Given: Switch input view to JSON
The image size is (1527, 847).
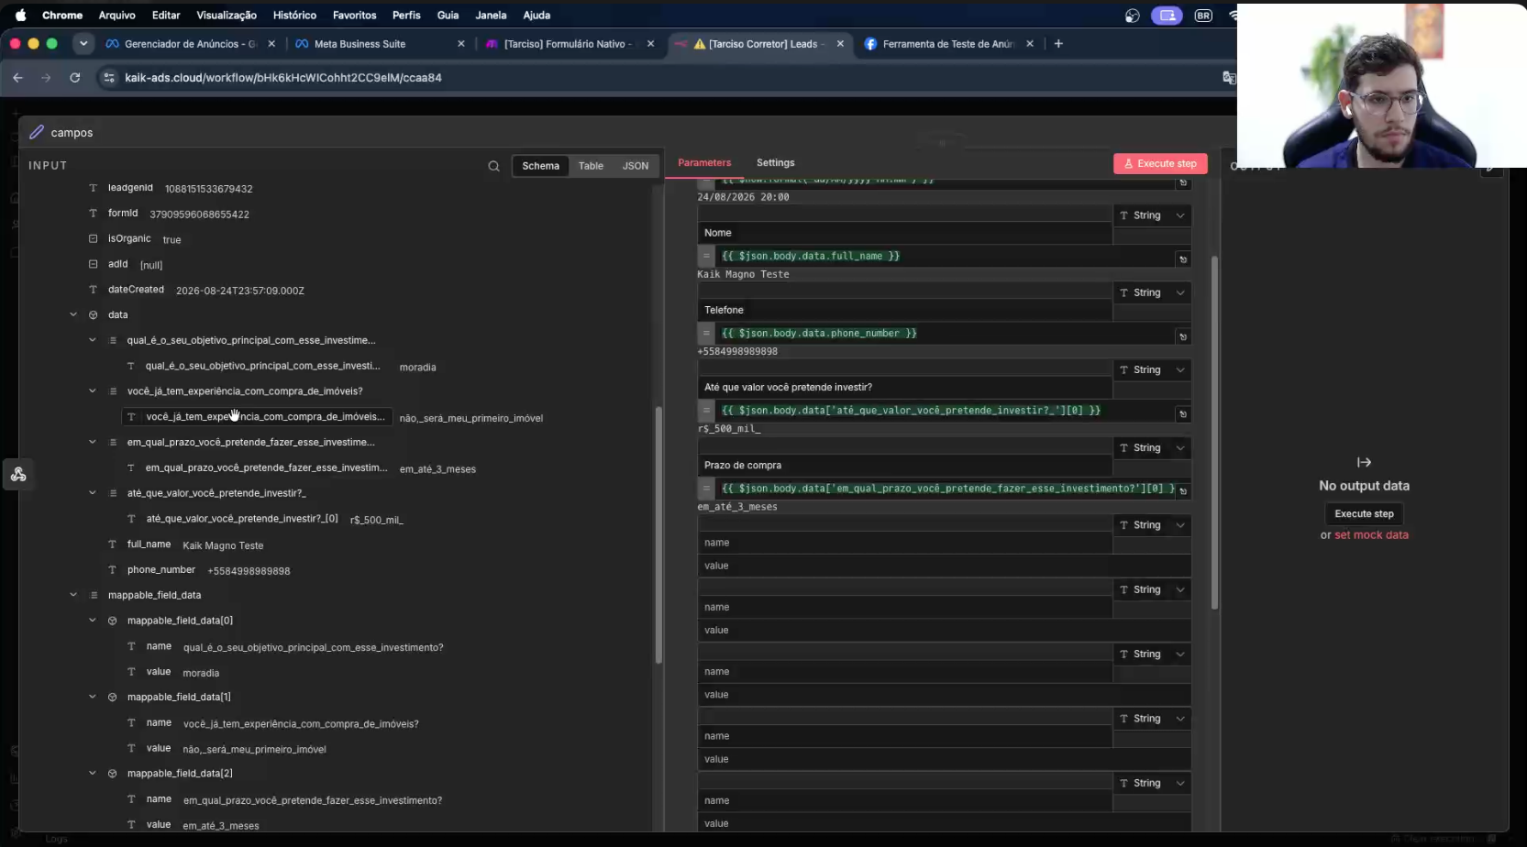Looking at the screenshot, I should point(636,166).
